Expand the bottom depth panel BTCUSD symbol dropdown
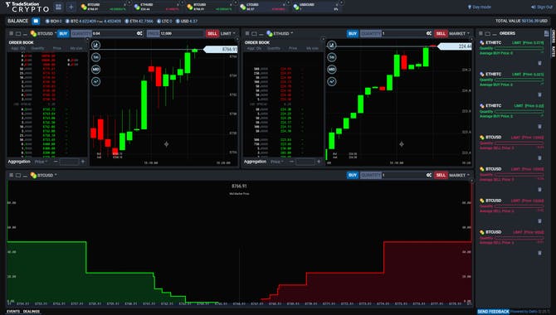 [44, 176]
